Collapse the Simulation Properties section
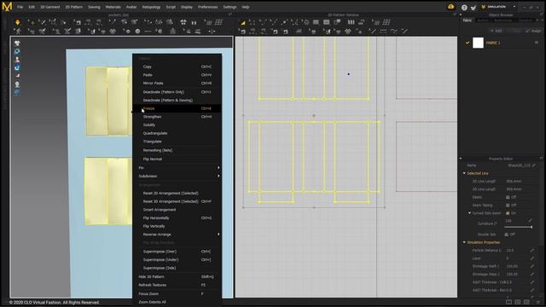The width and height of the screenshot is (546, 307). (464, 242)
